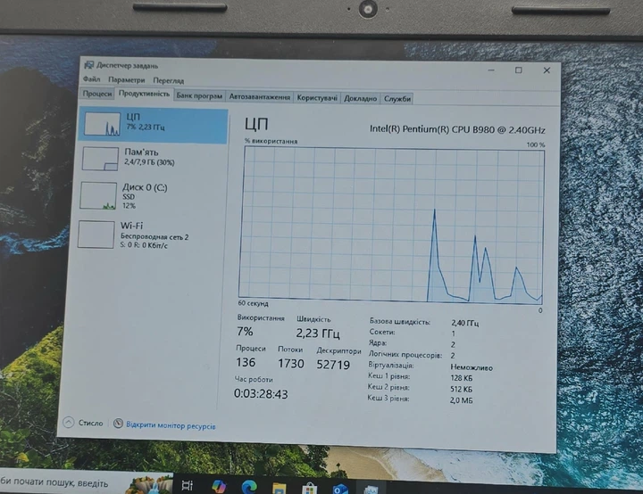The image size is (643, 494).
Task: Open Outlook from the taskbar
Action: [340, 490]
